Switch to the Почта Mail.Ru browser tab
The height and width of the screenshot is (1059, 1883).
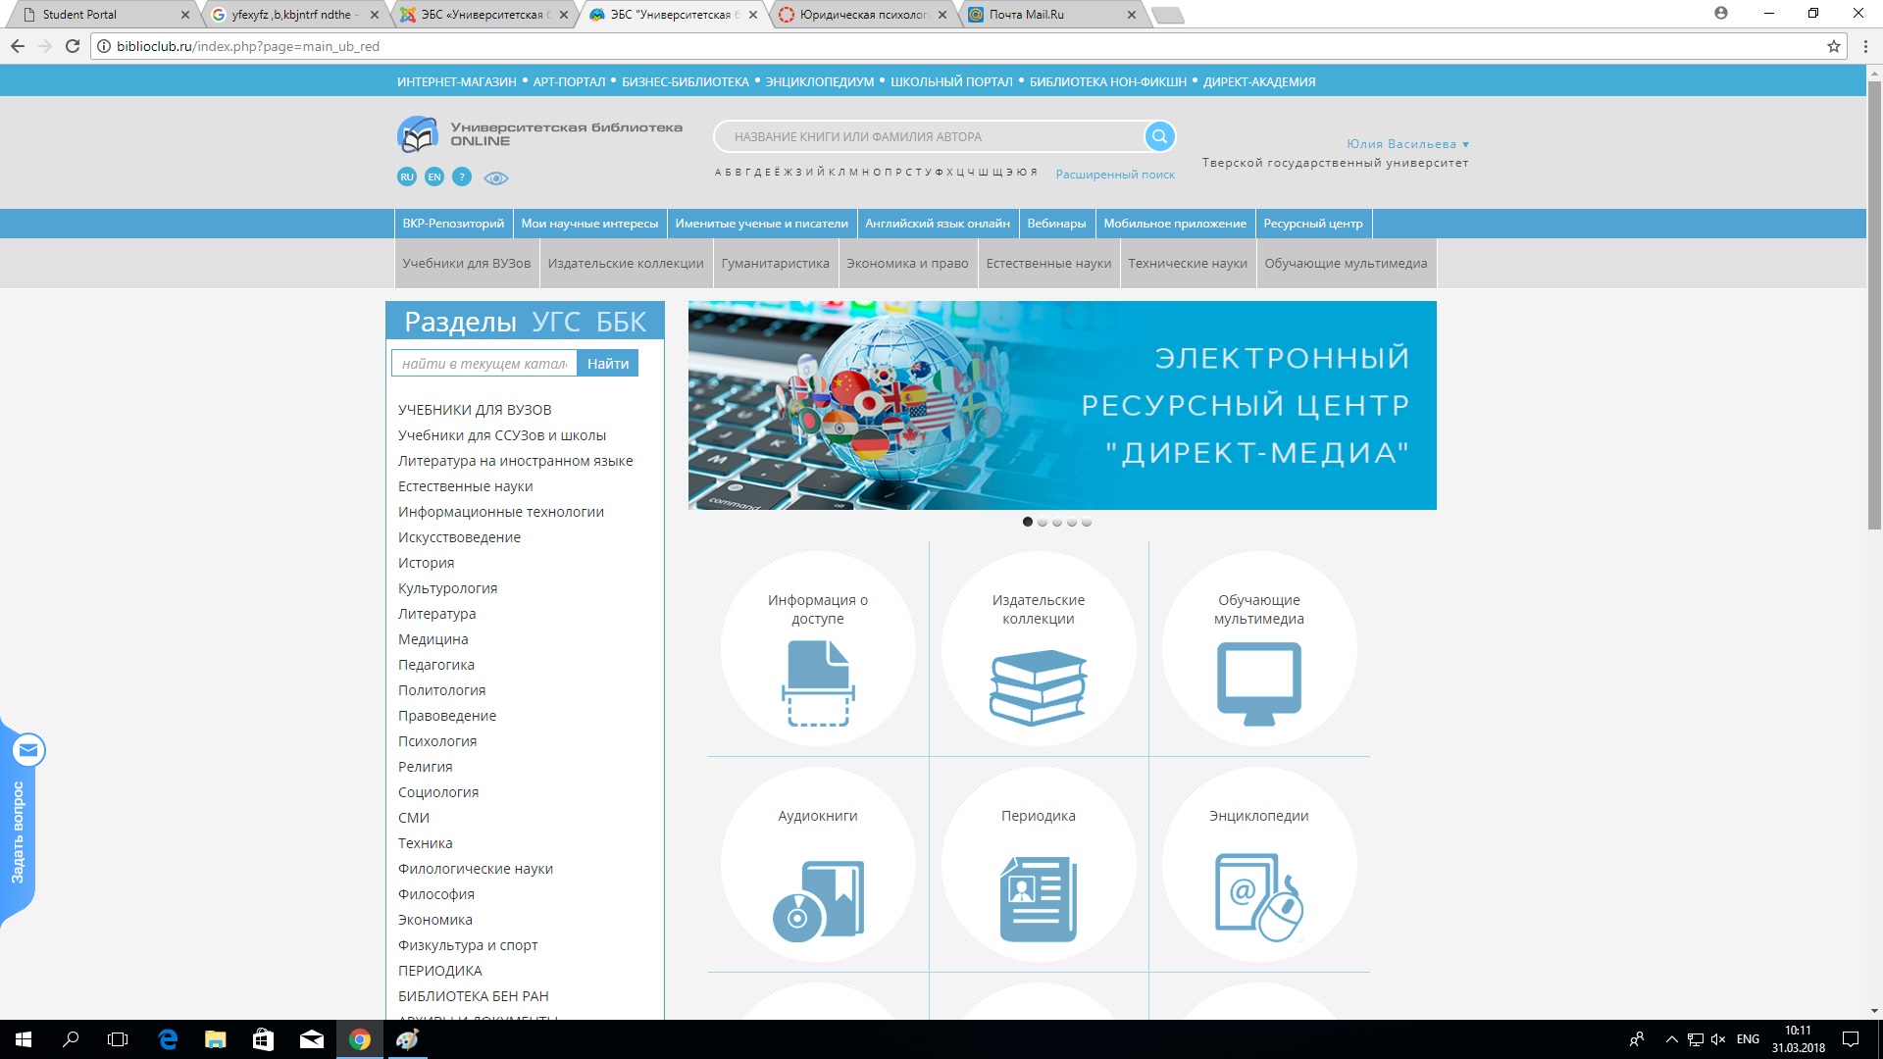(1049, 15)
